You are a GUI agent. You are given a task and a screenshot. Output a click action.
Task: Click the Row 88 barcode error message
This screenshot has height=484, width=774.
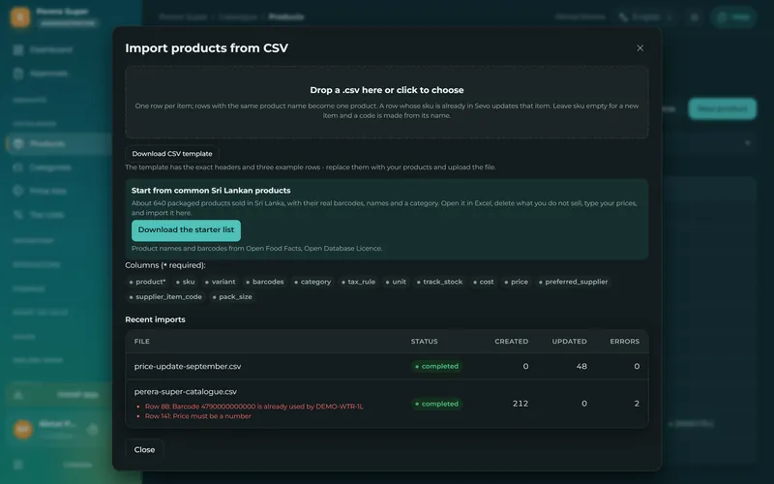[x=253, y=407]
